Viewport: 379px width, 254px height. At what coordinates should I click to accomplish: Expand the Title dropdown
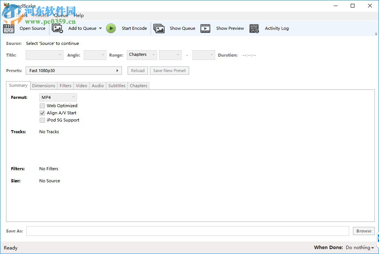45,55
